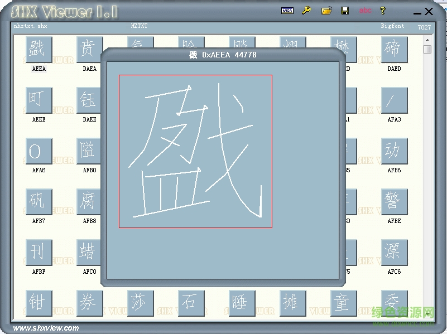Select the glyph thumbnail labeled AFBE
The width and height of the screenshot is (447, 334).
point(394,201)
